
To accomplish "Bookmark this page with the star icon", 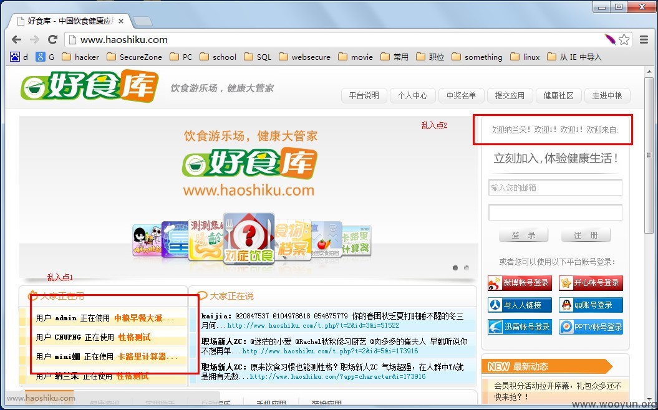I will [624, 39].
